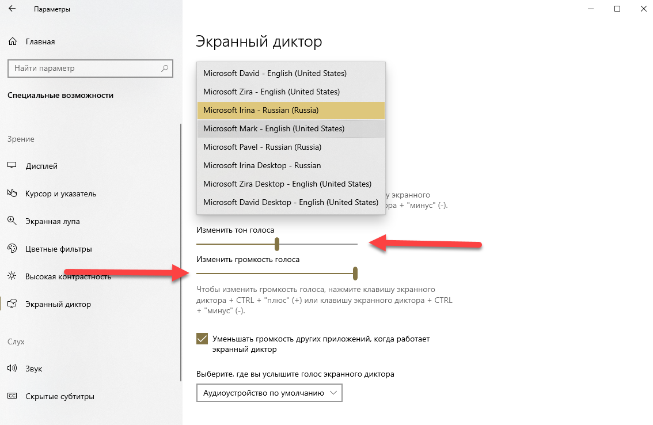Click the voice volume slider handle

(355, 274)
